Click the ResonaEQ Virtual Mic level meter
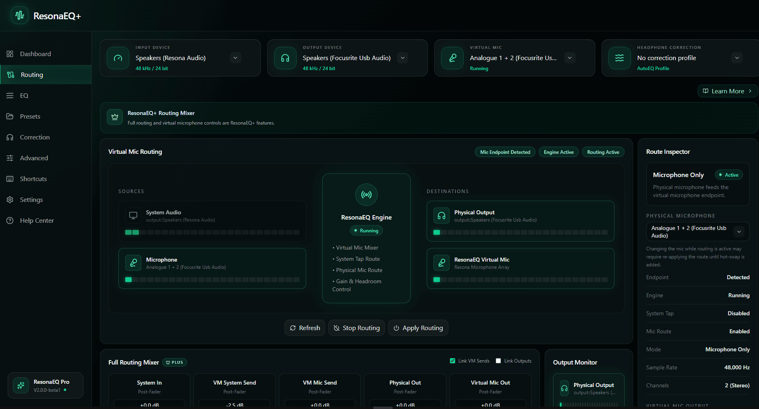759x409 pixels. coord(521,280)
